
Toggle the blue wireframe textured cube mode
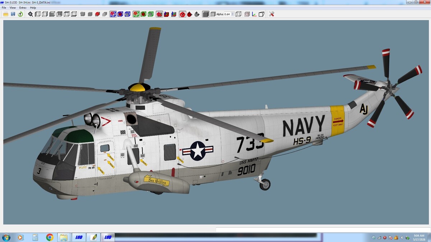click(x=113, y=14)
